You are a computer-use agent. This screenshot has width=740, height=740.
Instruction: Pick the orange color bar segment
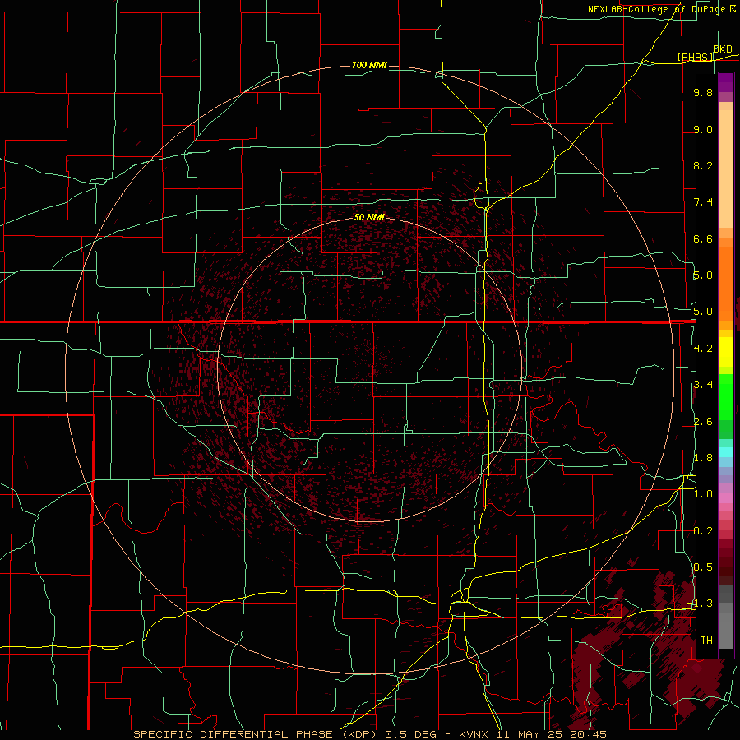click(726, 279)
